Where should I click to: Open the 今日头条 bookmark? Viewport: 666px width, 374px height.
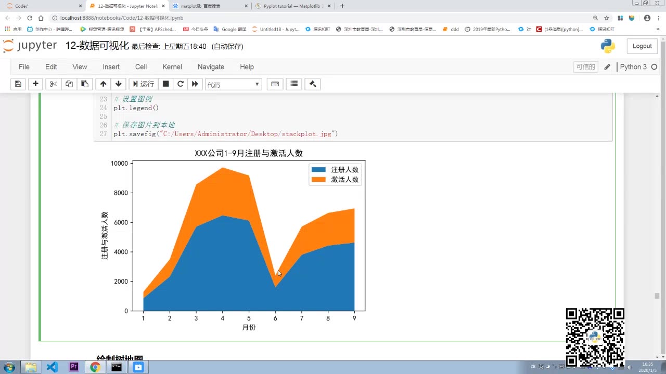(x=195, y=29)
